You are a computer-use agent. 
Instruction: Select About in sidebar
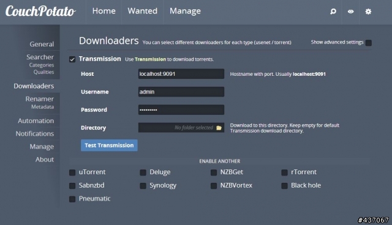click(45, 160)
